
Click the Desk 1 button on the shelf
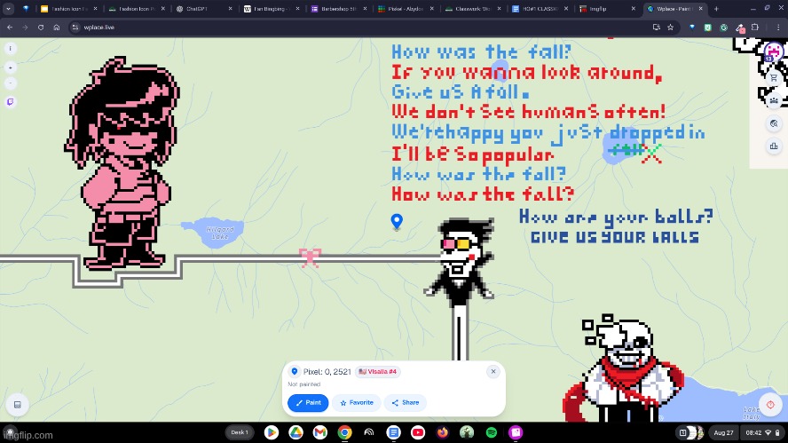[240, 432]
